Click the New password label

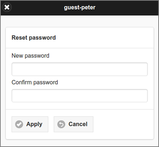pos(30,56)
